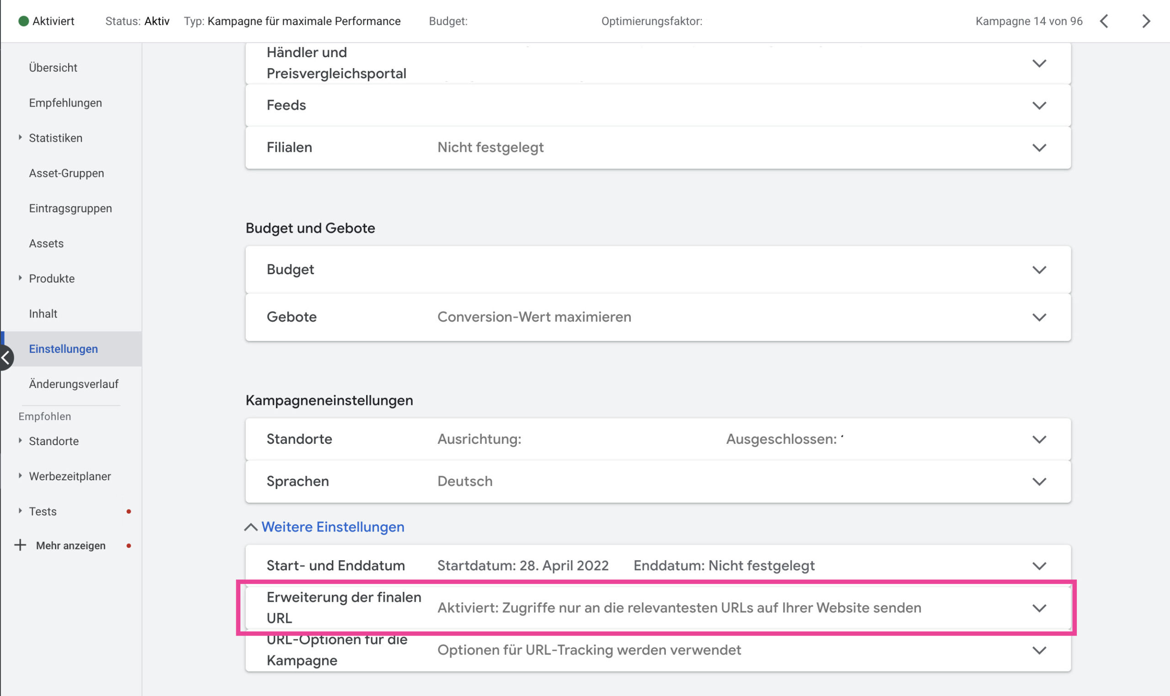Click Mehr anzeigen in sidebar
Image resolution: width=1170 pixels, height=696 pixels.
click(x=71, y=546)
